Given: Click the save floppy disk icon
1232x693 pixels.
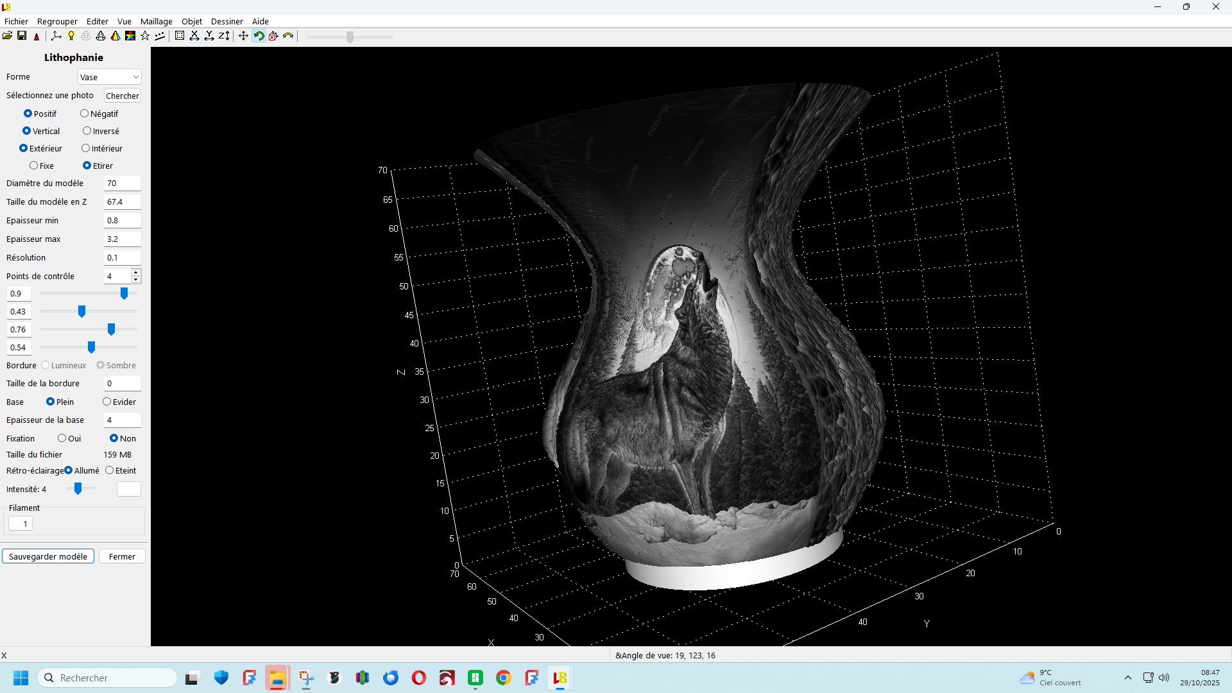Looking at the screenshot, I should [22, 36].
